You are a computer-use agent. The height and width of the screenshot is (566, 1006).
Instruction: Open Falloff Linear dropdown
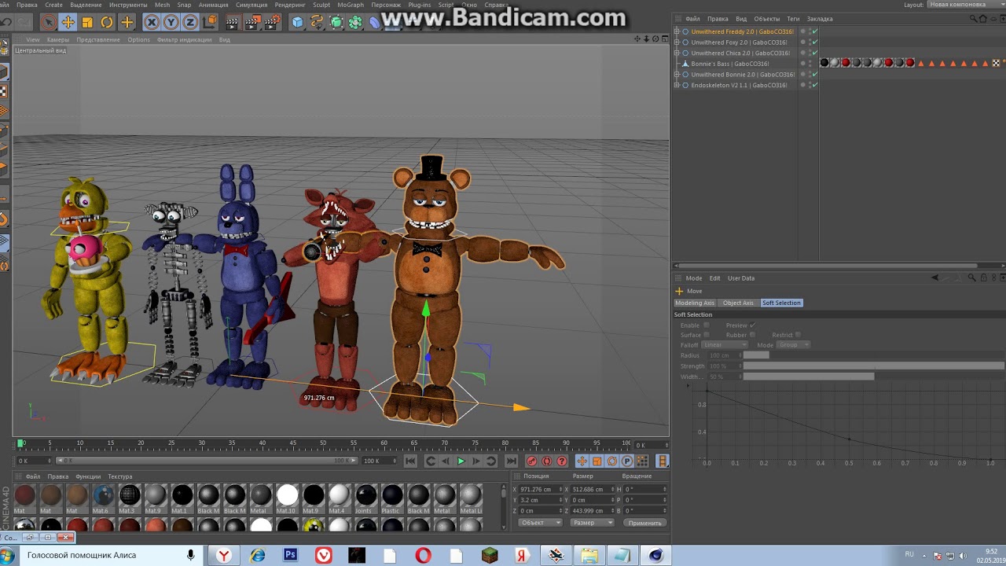click(x=725, y=345)
